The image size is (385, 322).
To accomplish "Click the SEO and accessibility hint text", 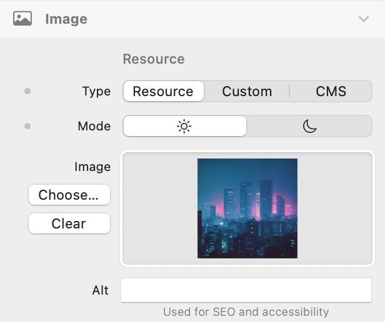I will tap(246, 311).
